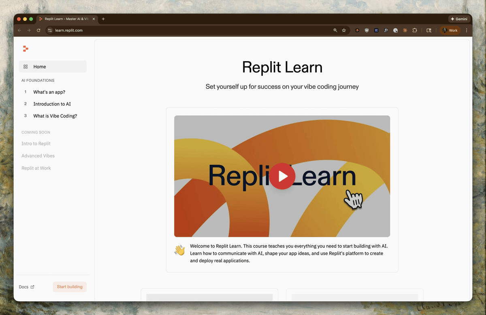Reload the page
The height and width of the screenshot is (315, 486).
[x=38, y=30]
